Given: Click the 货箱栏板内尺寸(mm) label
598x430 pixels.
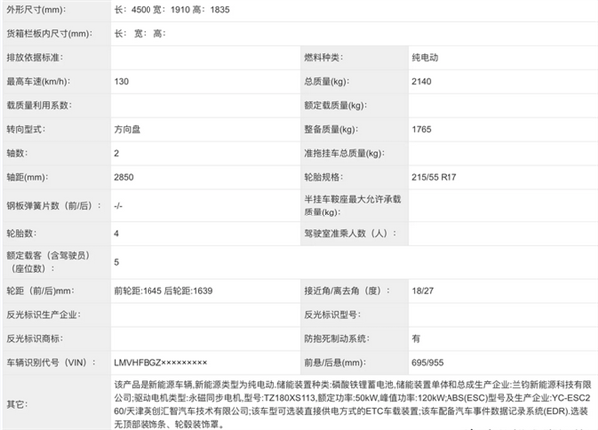Looking at the screenshot, I should [49, 34].
